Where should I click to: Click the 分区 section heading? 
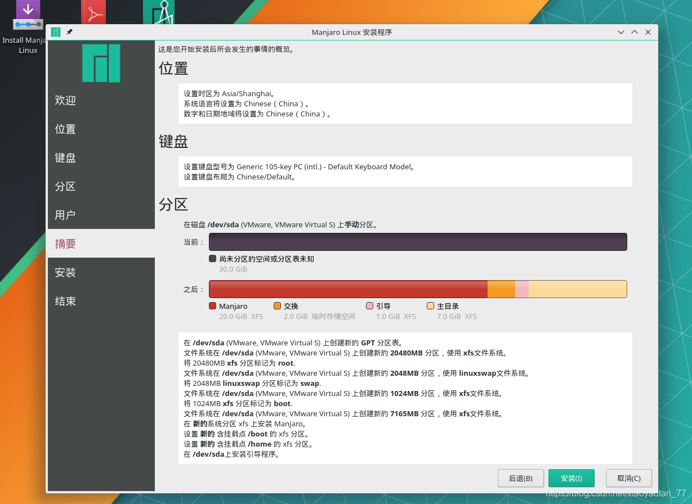coord(173,204)
